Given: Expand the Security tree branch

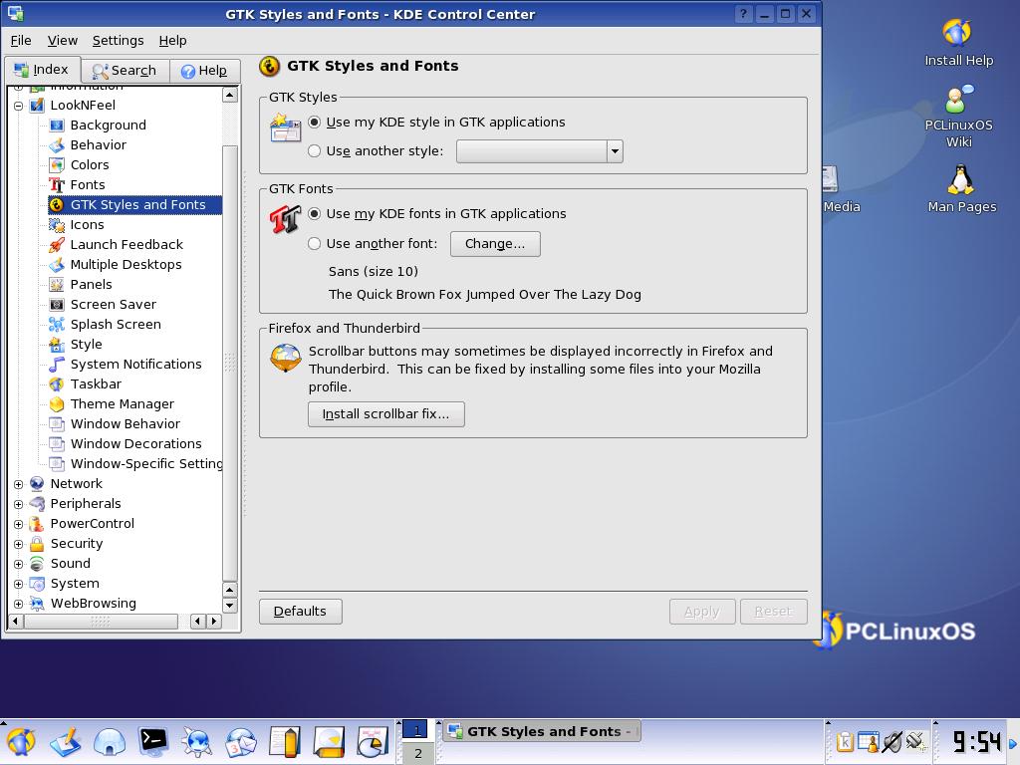Looking at the screenshot, I should (18, 544).
